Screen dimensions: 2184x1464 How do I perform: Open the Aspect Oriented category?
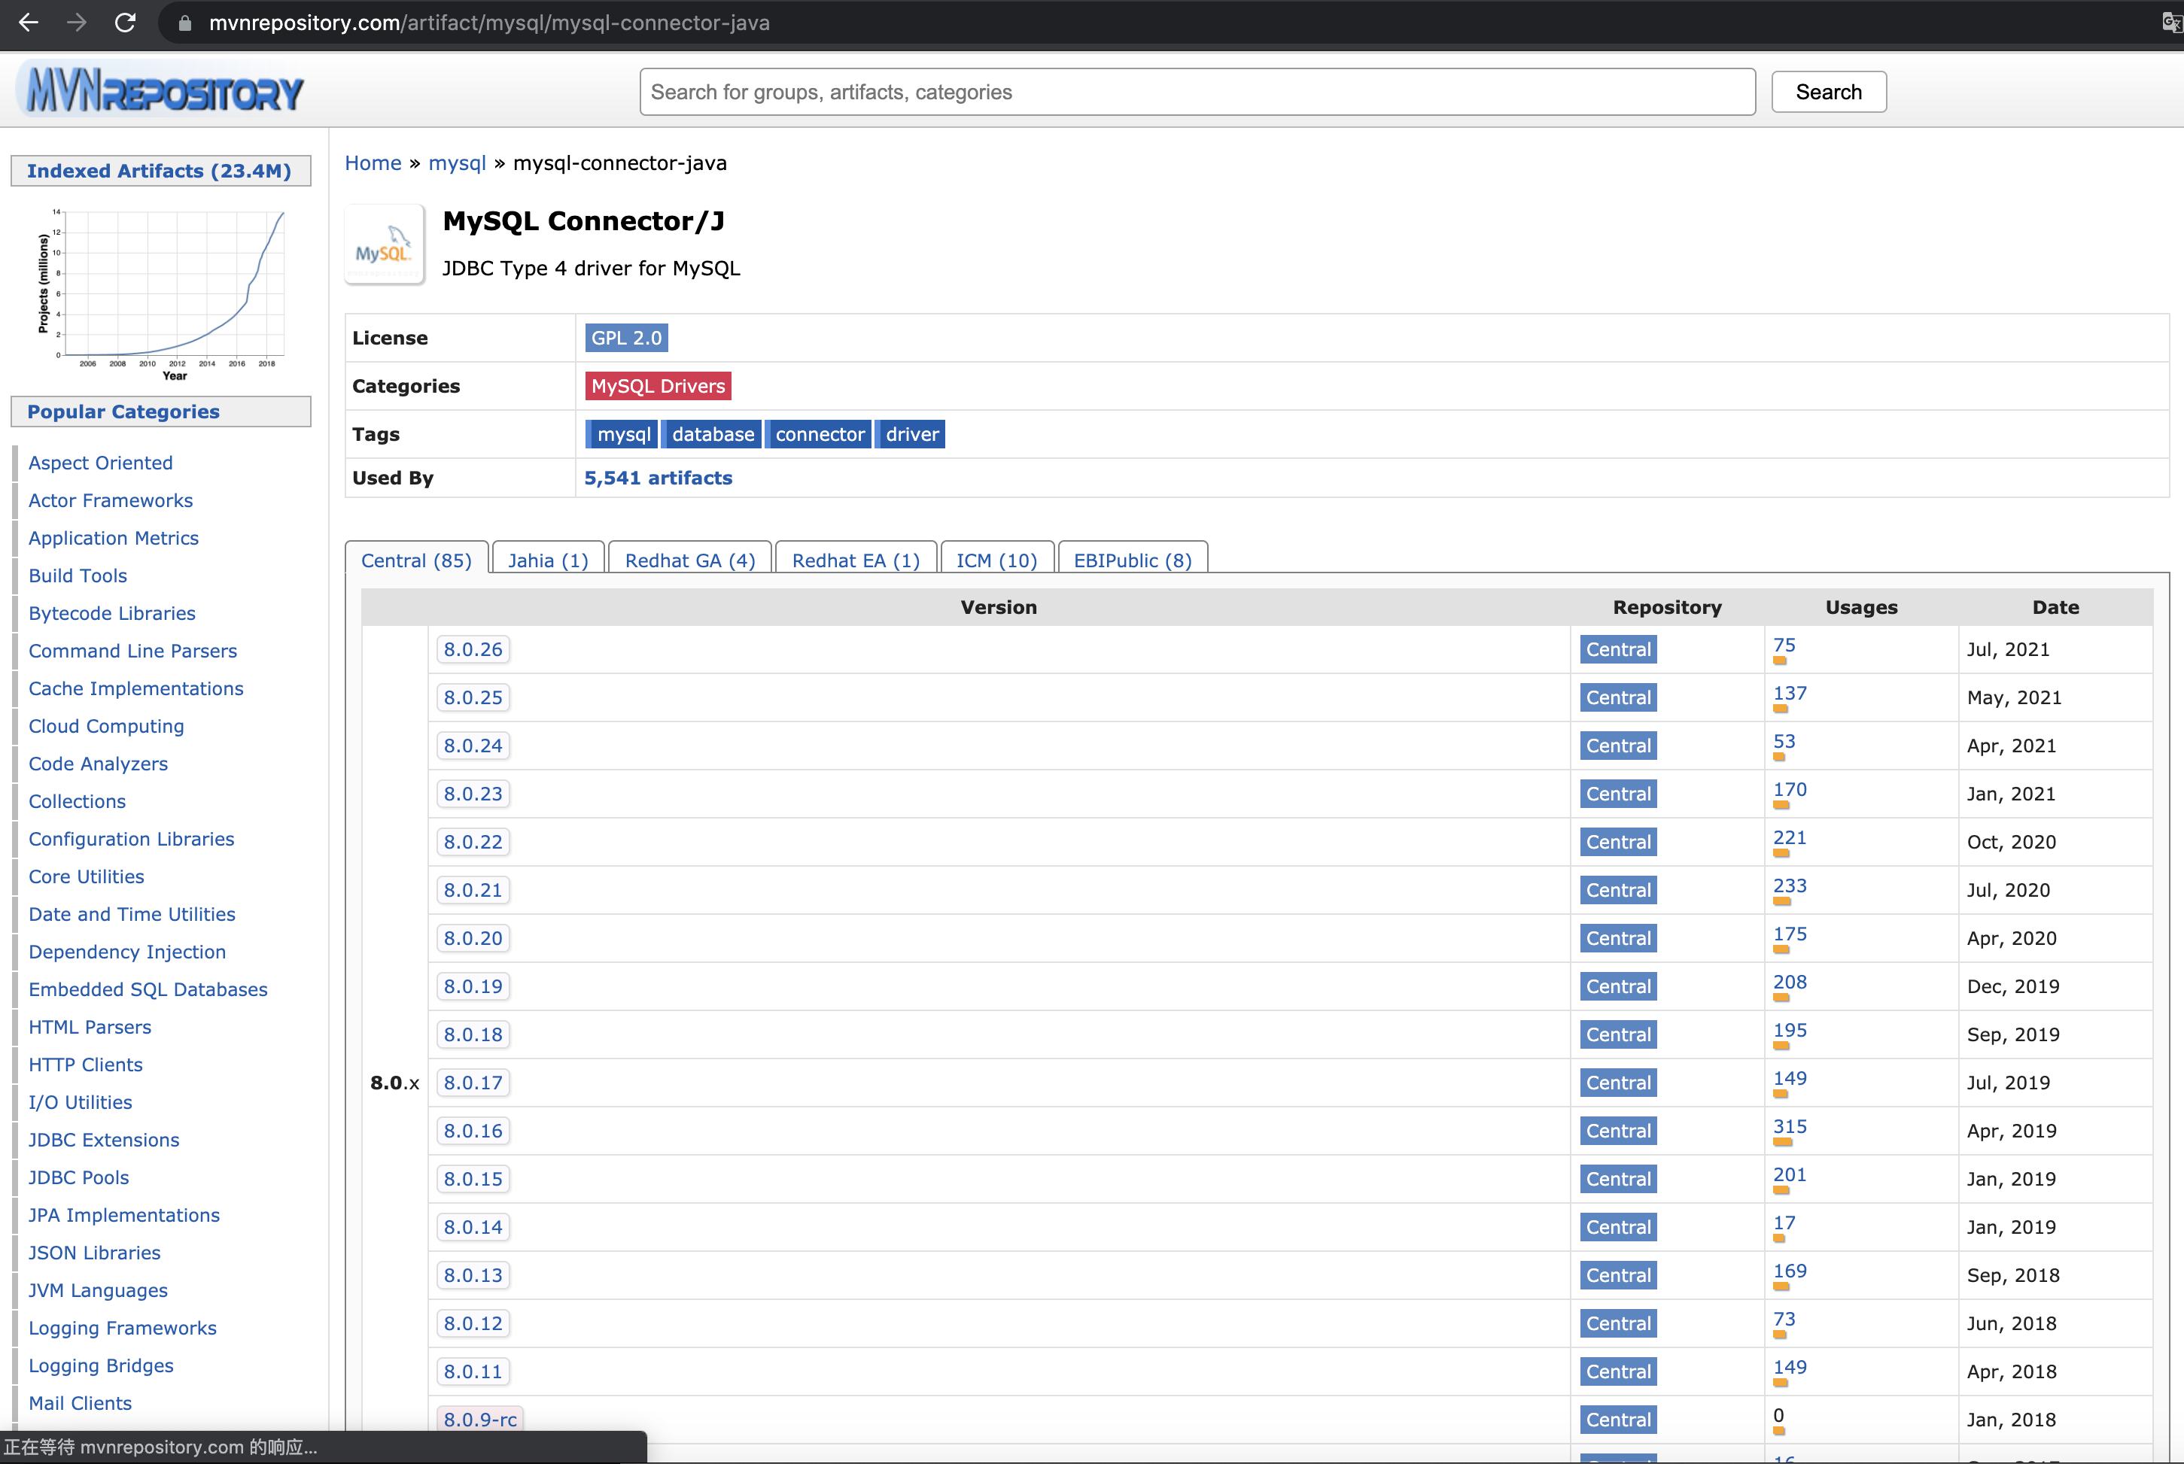[x=101, y=463]
